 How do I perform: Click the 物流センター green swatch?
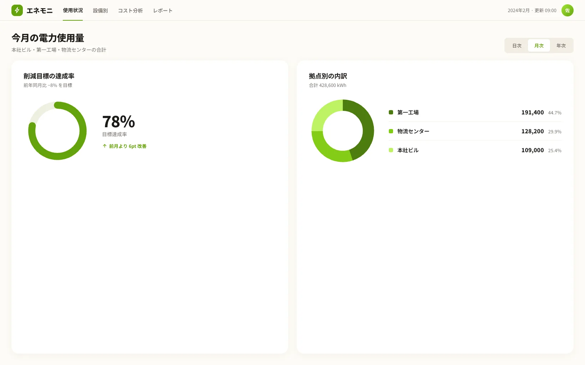(x=391, y=131)
